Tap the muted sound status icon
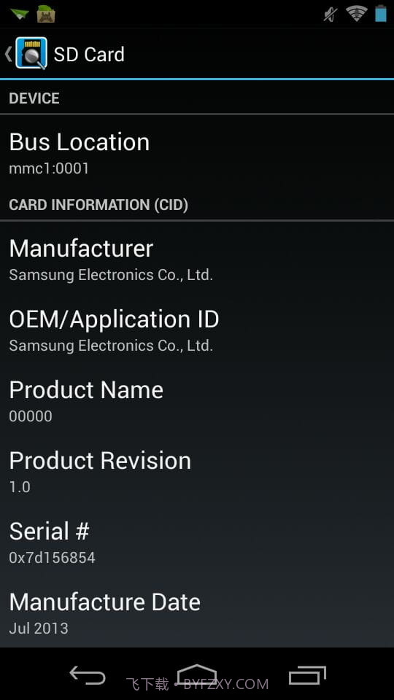Image resolution: width=394 pixels, height=700 pixels. [331, 15]
